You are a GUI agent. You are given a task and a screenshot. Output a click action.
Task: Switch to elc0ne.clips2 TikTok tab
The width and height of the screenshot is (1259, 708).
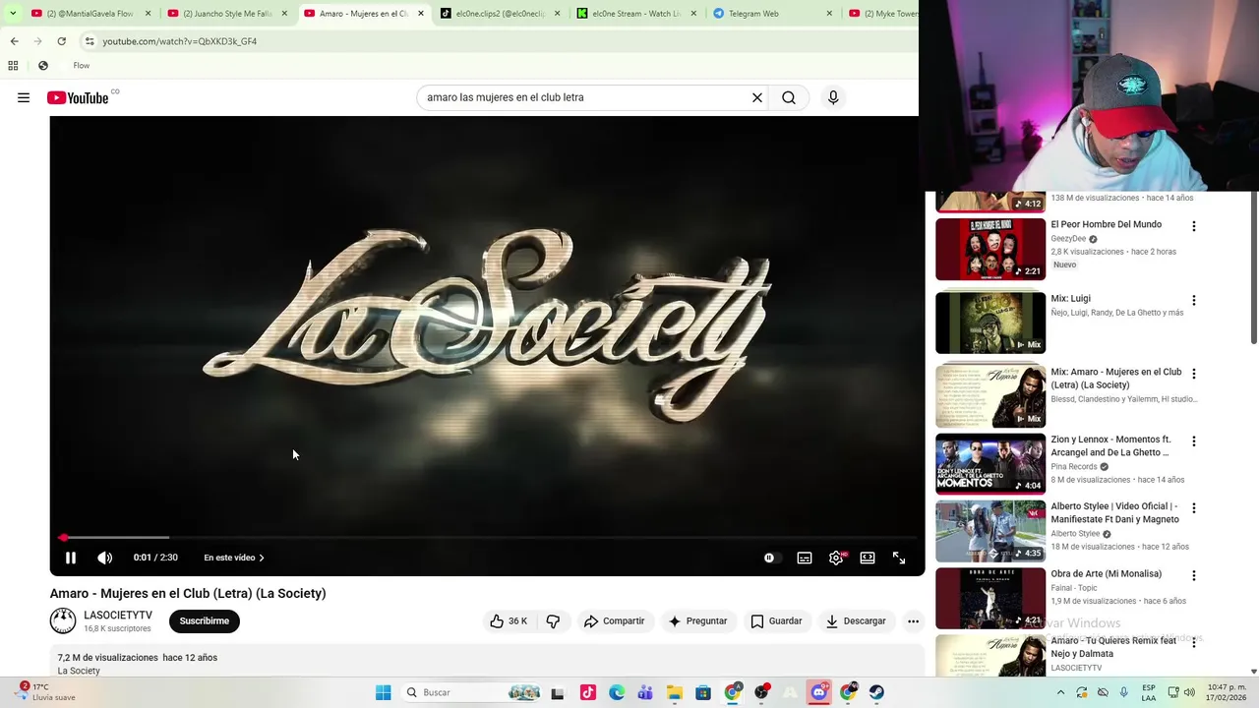pyautogui.click(x=499, y=14)
